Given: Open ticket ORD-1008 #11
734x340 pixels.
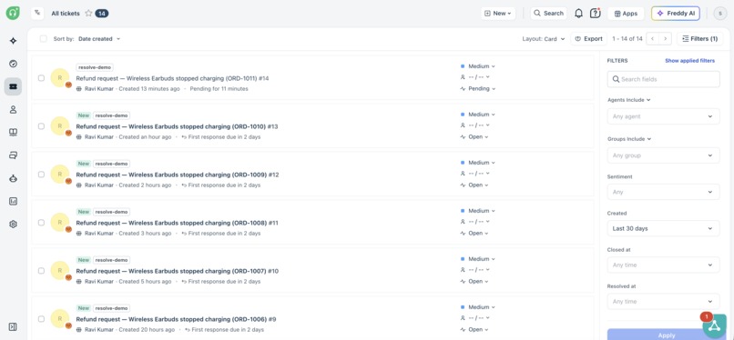Looking at the screenshot, I should (177, 223).
